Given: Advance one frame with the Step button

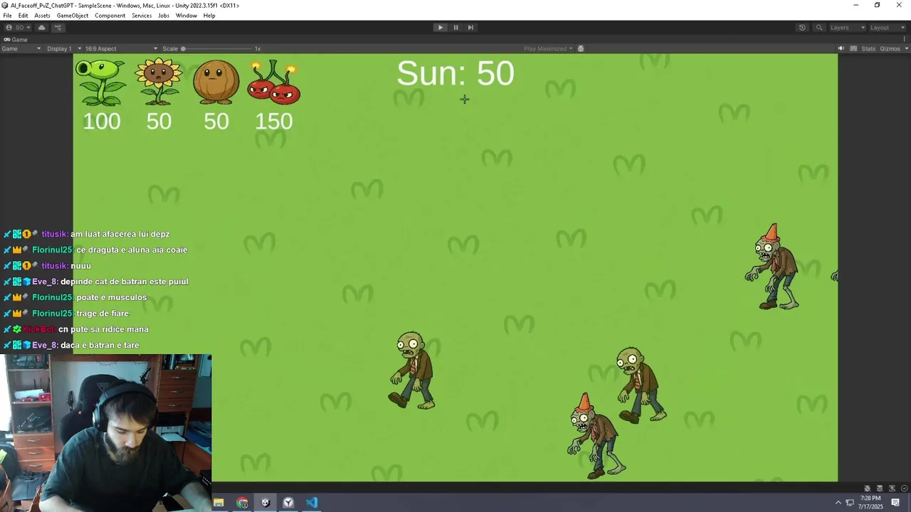Looking at the screenshot, I should click(x=470, y=28).
